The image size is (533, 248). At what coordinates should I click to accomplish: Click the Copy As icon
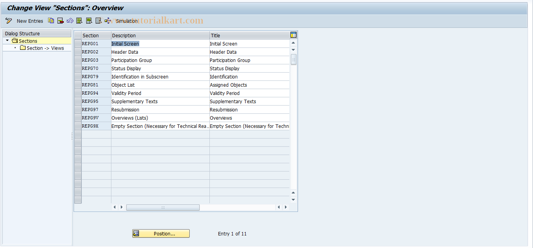click(51, 21)
